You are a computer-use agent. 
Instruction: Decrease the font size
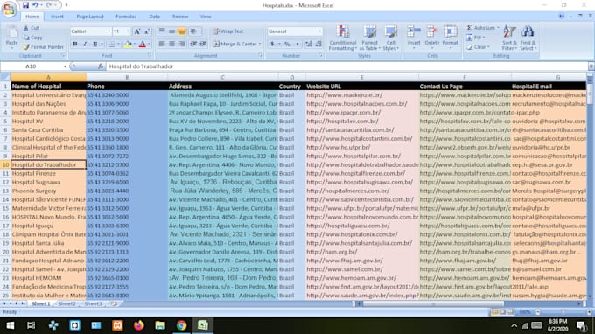[147, 31]
